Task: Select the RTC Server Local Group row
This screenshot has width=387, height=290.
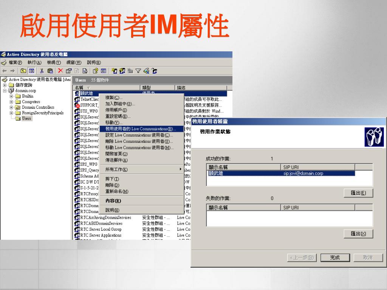Action: click(x=132, y=229)
